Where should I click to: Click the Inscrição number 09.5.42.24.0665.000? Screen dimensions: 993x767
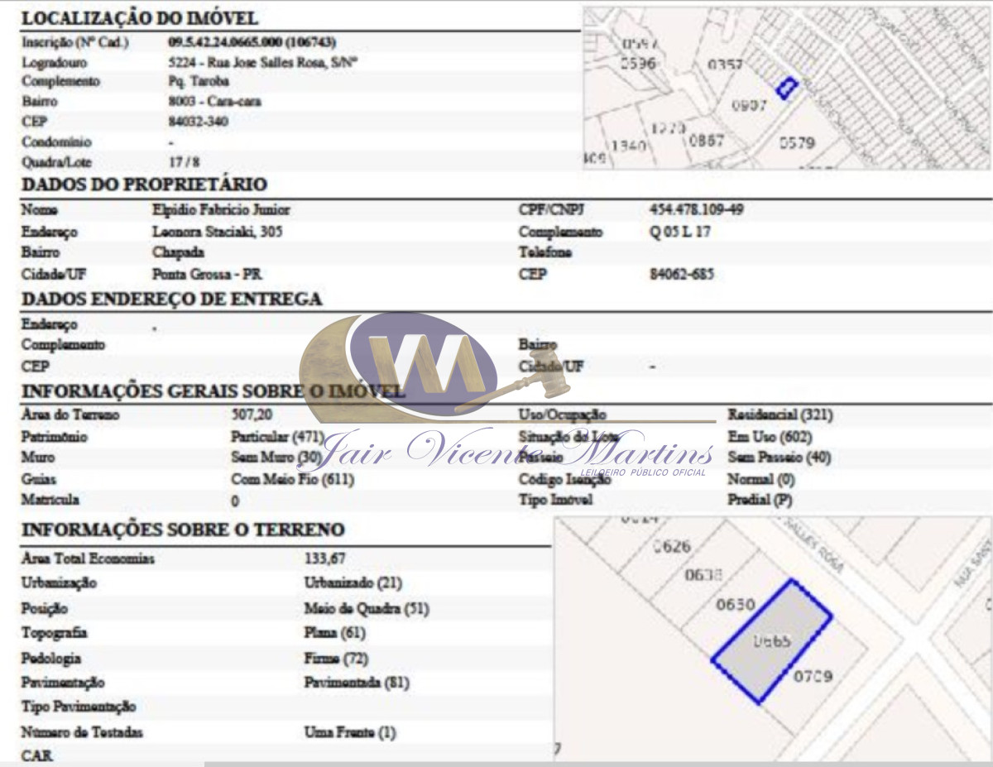[252, 42]
